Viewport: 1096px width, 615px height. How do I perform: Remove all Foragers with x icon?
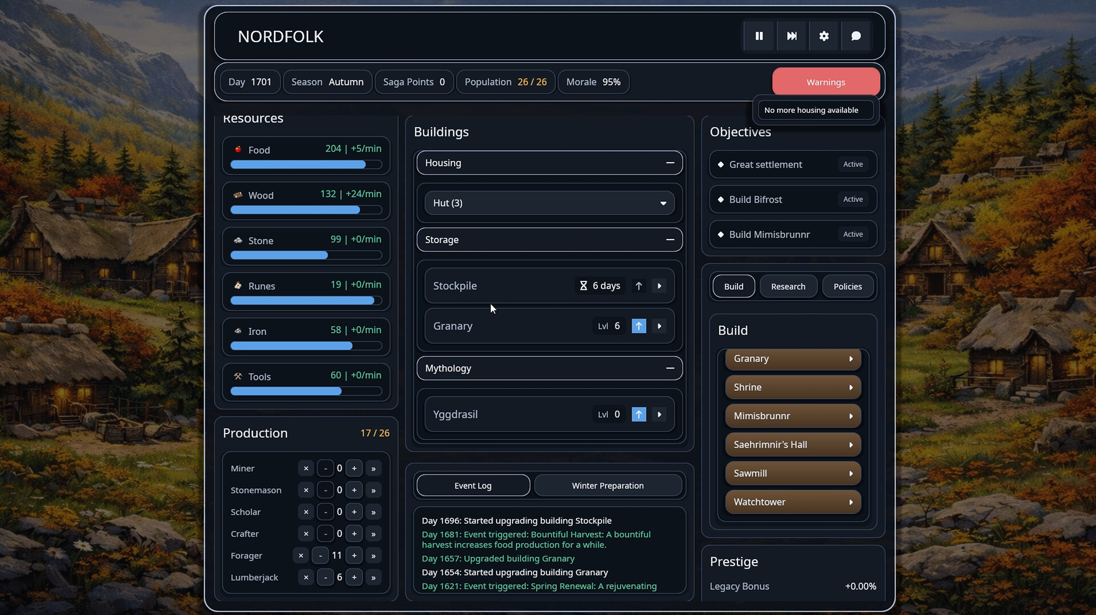tap(301, 556)
